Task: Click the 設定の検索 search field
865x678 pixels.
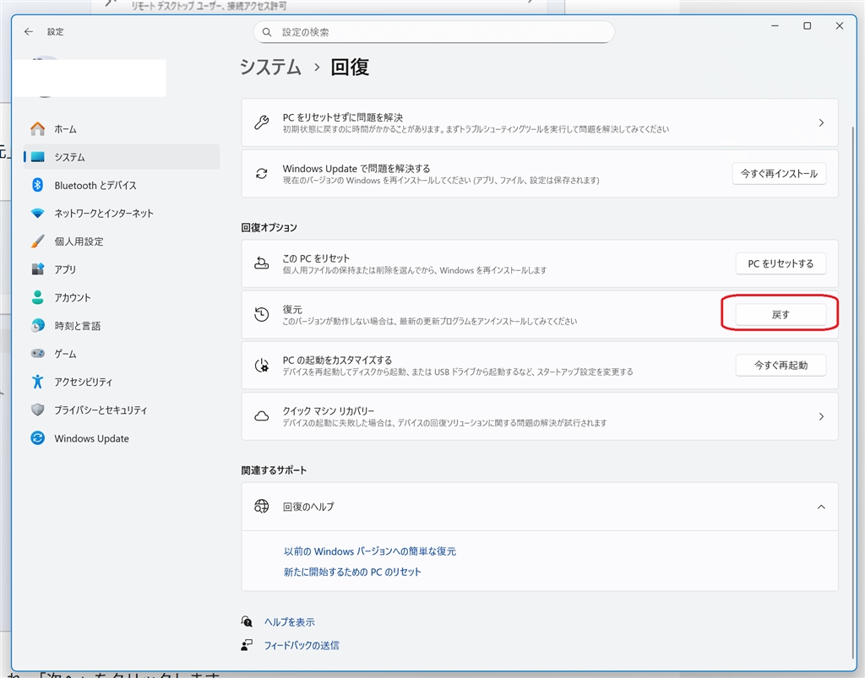Action: tap(433, 32)
